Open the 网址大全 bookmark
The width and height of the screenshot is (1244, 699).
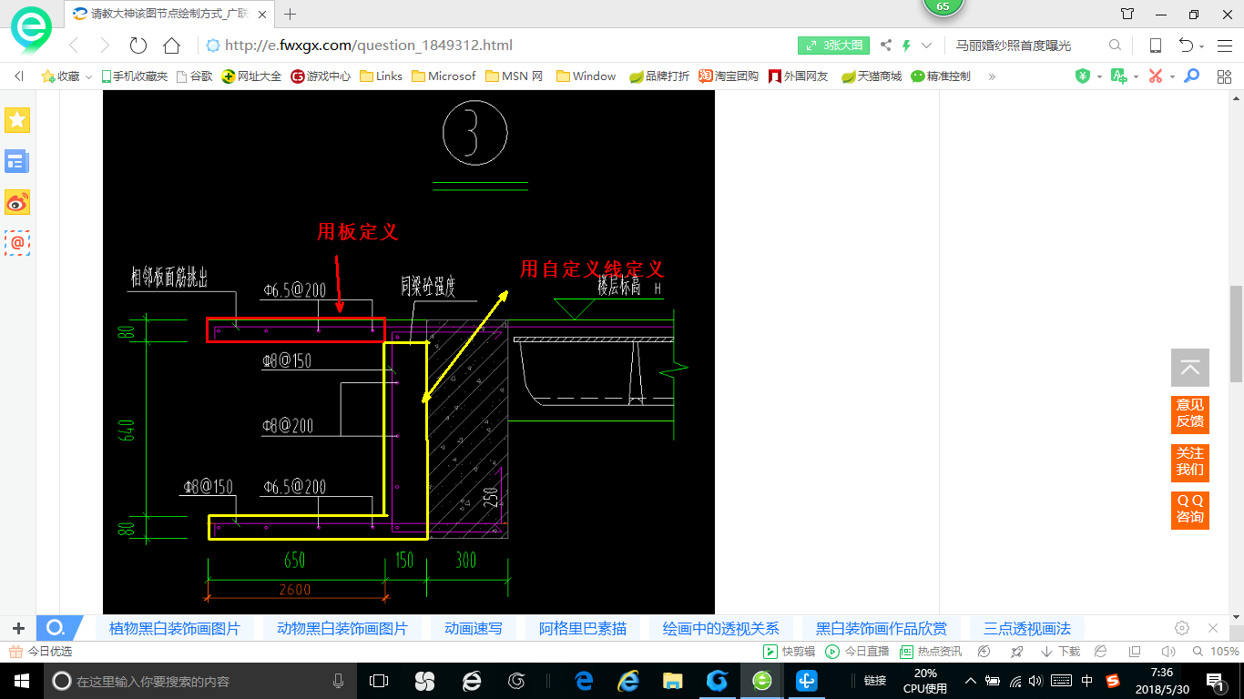pos(252,76)
